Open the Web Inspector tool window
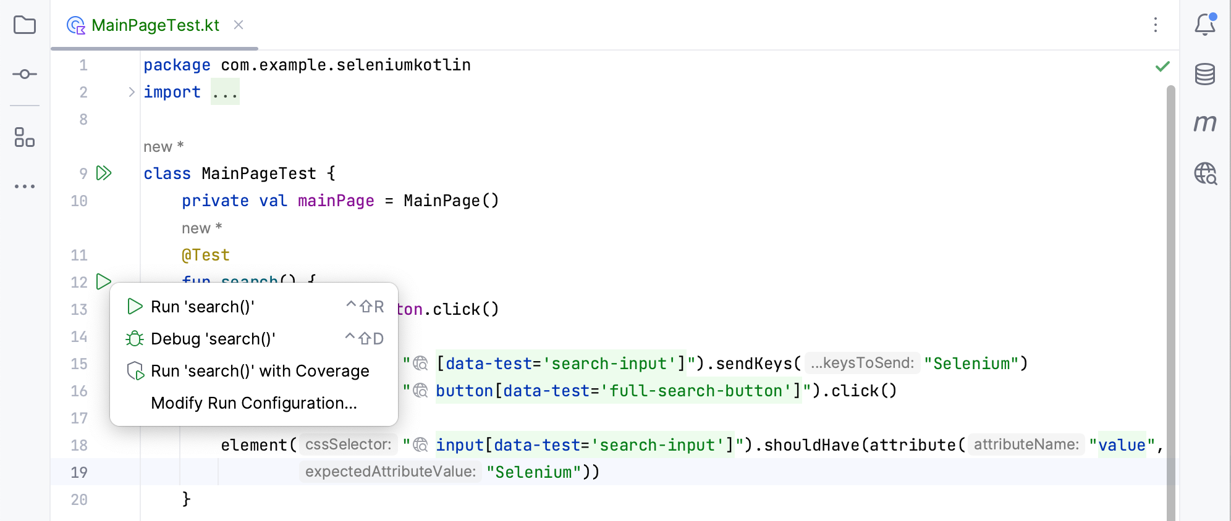Image resolution: width=1231 pixels, height=521 pixels. (x=1205, y=173)
